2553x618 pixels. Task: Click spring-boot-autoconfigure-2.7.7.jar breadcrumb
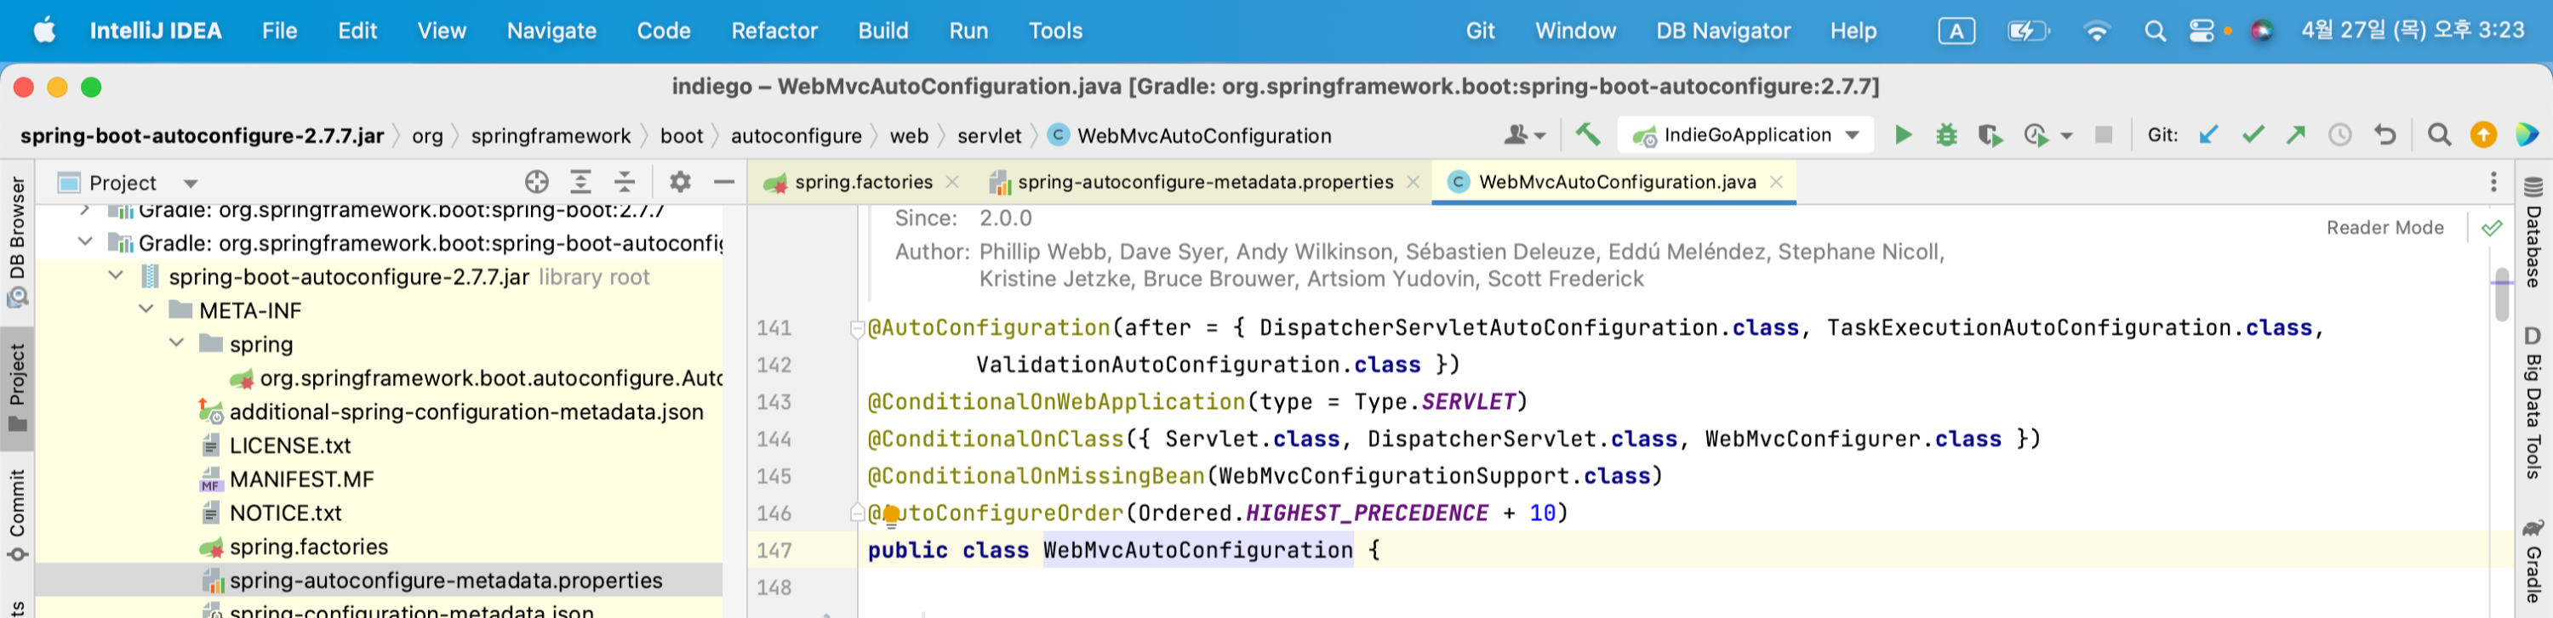[203, 136]
